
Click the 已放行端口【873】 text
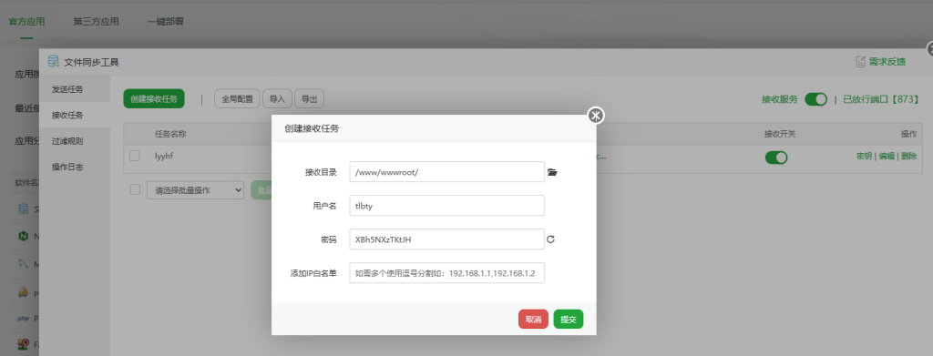881,99
